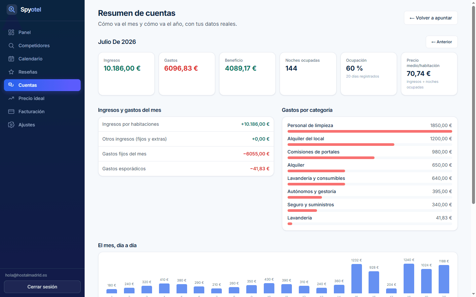Click the Competidores search icon
This screenshot has height=297, width=476.
click(x=11, y=46)
